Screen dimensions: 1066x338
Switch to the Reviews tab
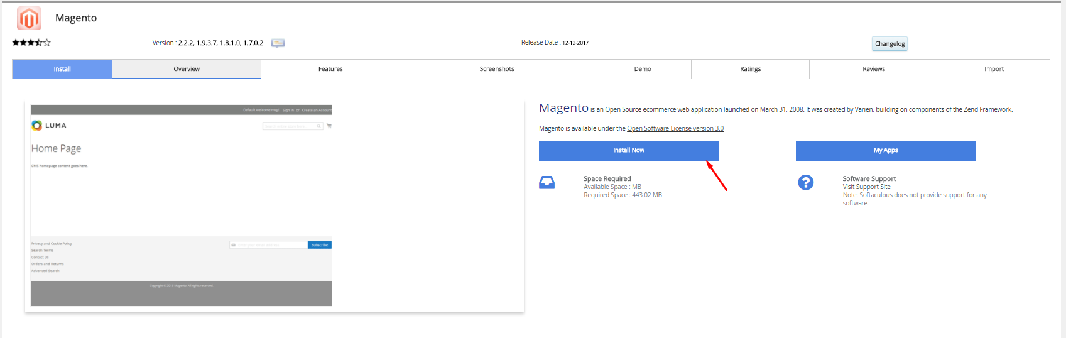click(874, 69)
